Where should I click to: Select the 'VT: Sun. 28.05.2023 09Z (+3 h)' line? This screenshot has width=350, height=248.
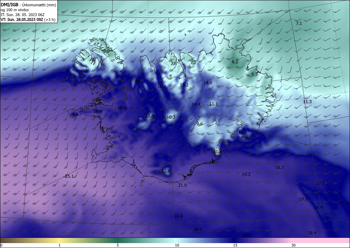point(28,20)
